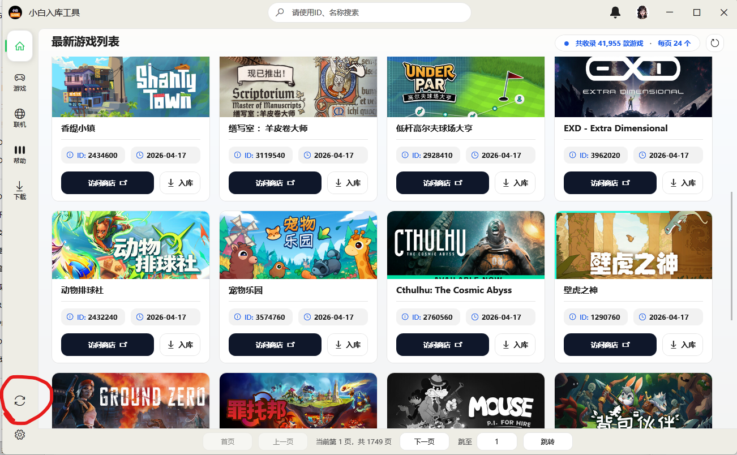Open the home icon in sidebar

coord(20,46)
